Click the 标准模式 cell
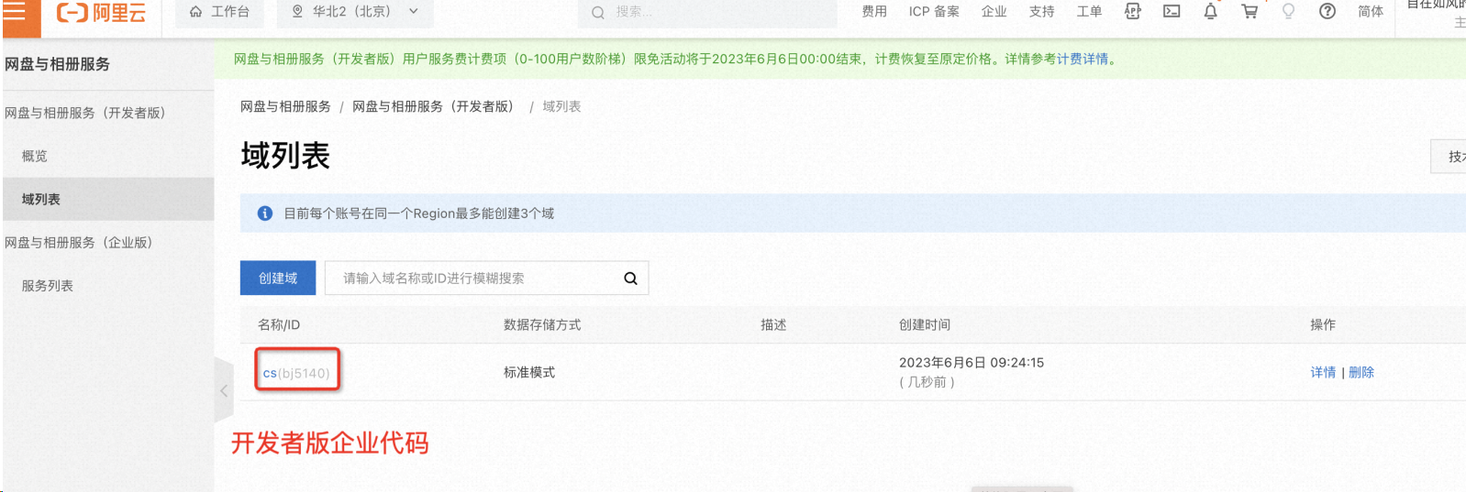This screenshot has height=492, width=1466. 529,372
